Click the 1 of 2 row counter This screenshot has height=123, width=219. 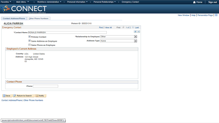click(128, 27)
